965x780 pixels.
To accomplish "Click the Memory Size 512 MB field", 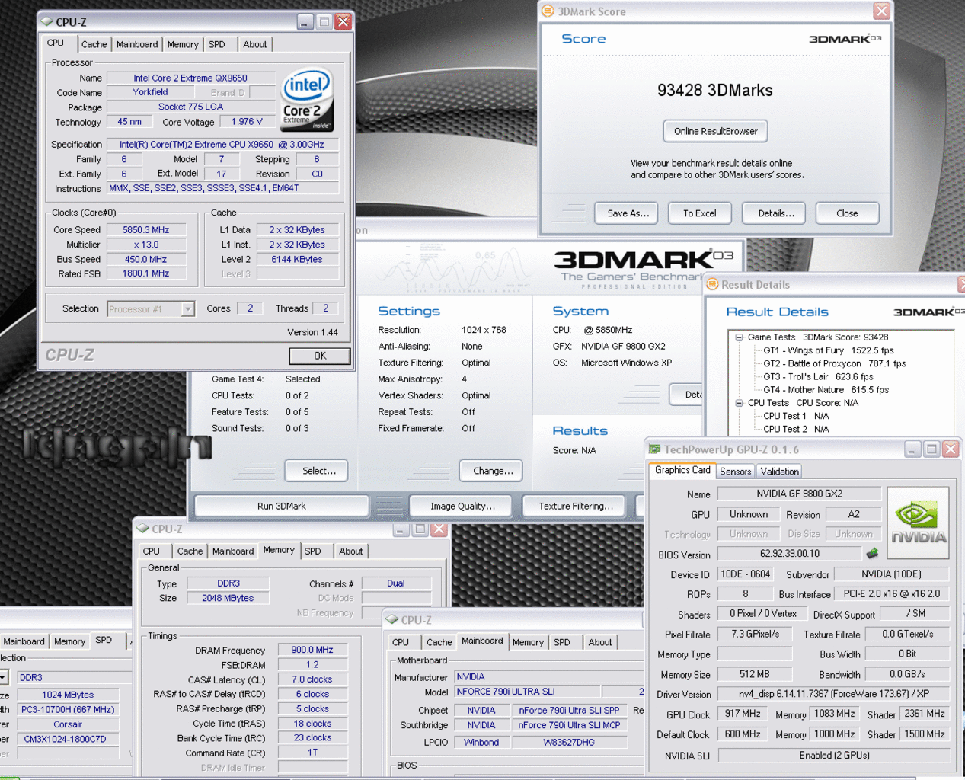I will pyautogui.click(x=755, y=674).
